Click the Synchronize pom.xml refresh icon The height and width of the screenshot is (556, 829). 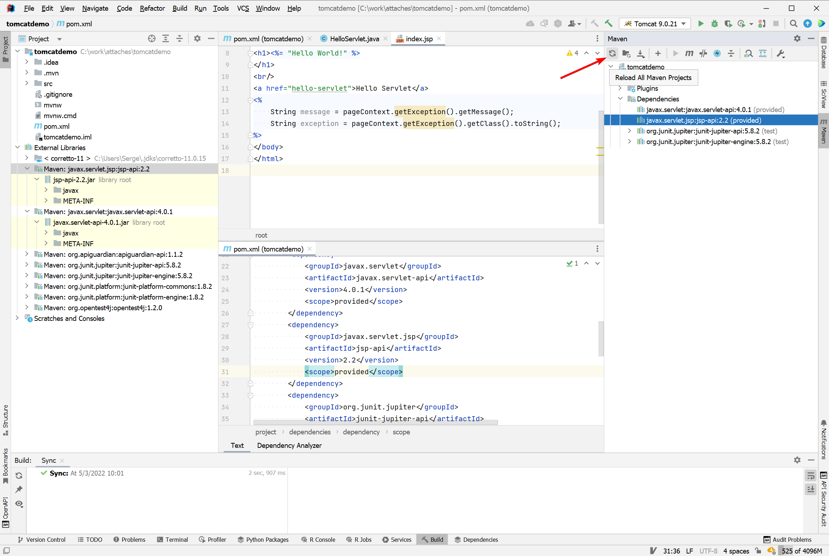point(612,53)
